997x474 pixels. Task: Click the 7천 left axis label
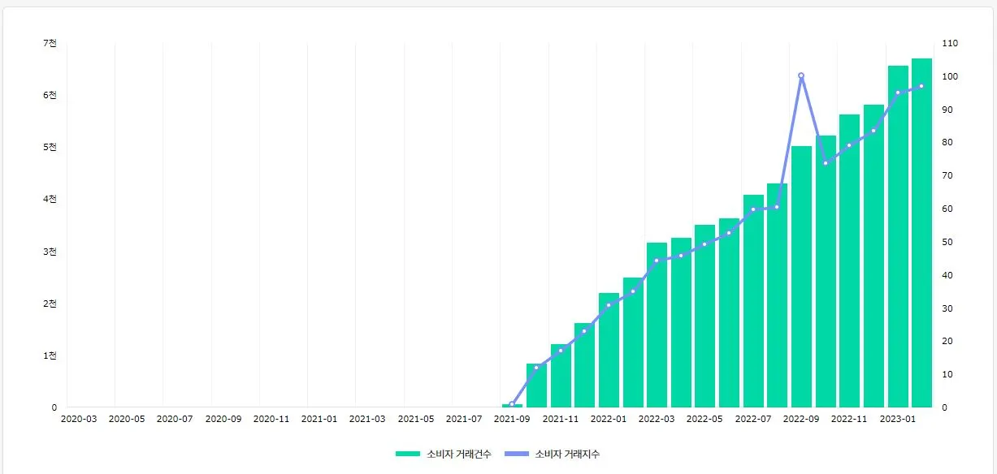point(50,43)
